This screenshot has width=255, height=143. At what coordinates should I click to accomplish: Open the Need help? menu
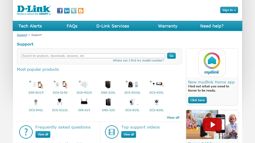pyautogui.click(x=212, y=26)
